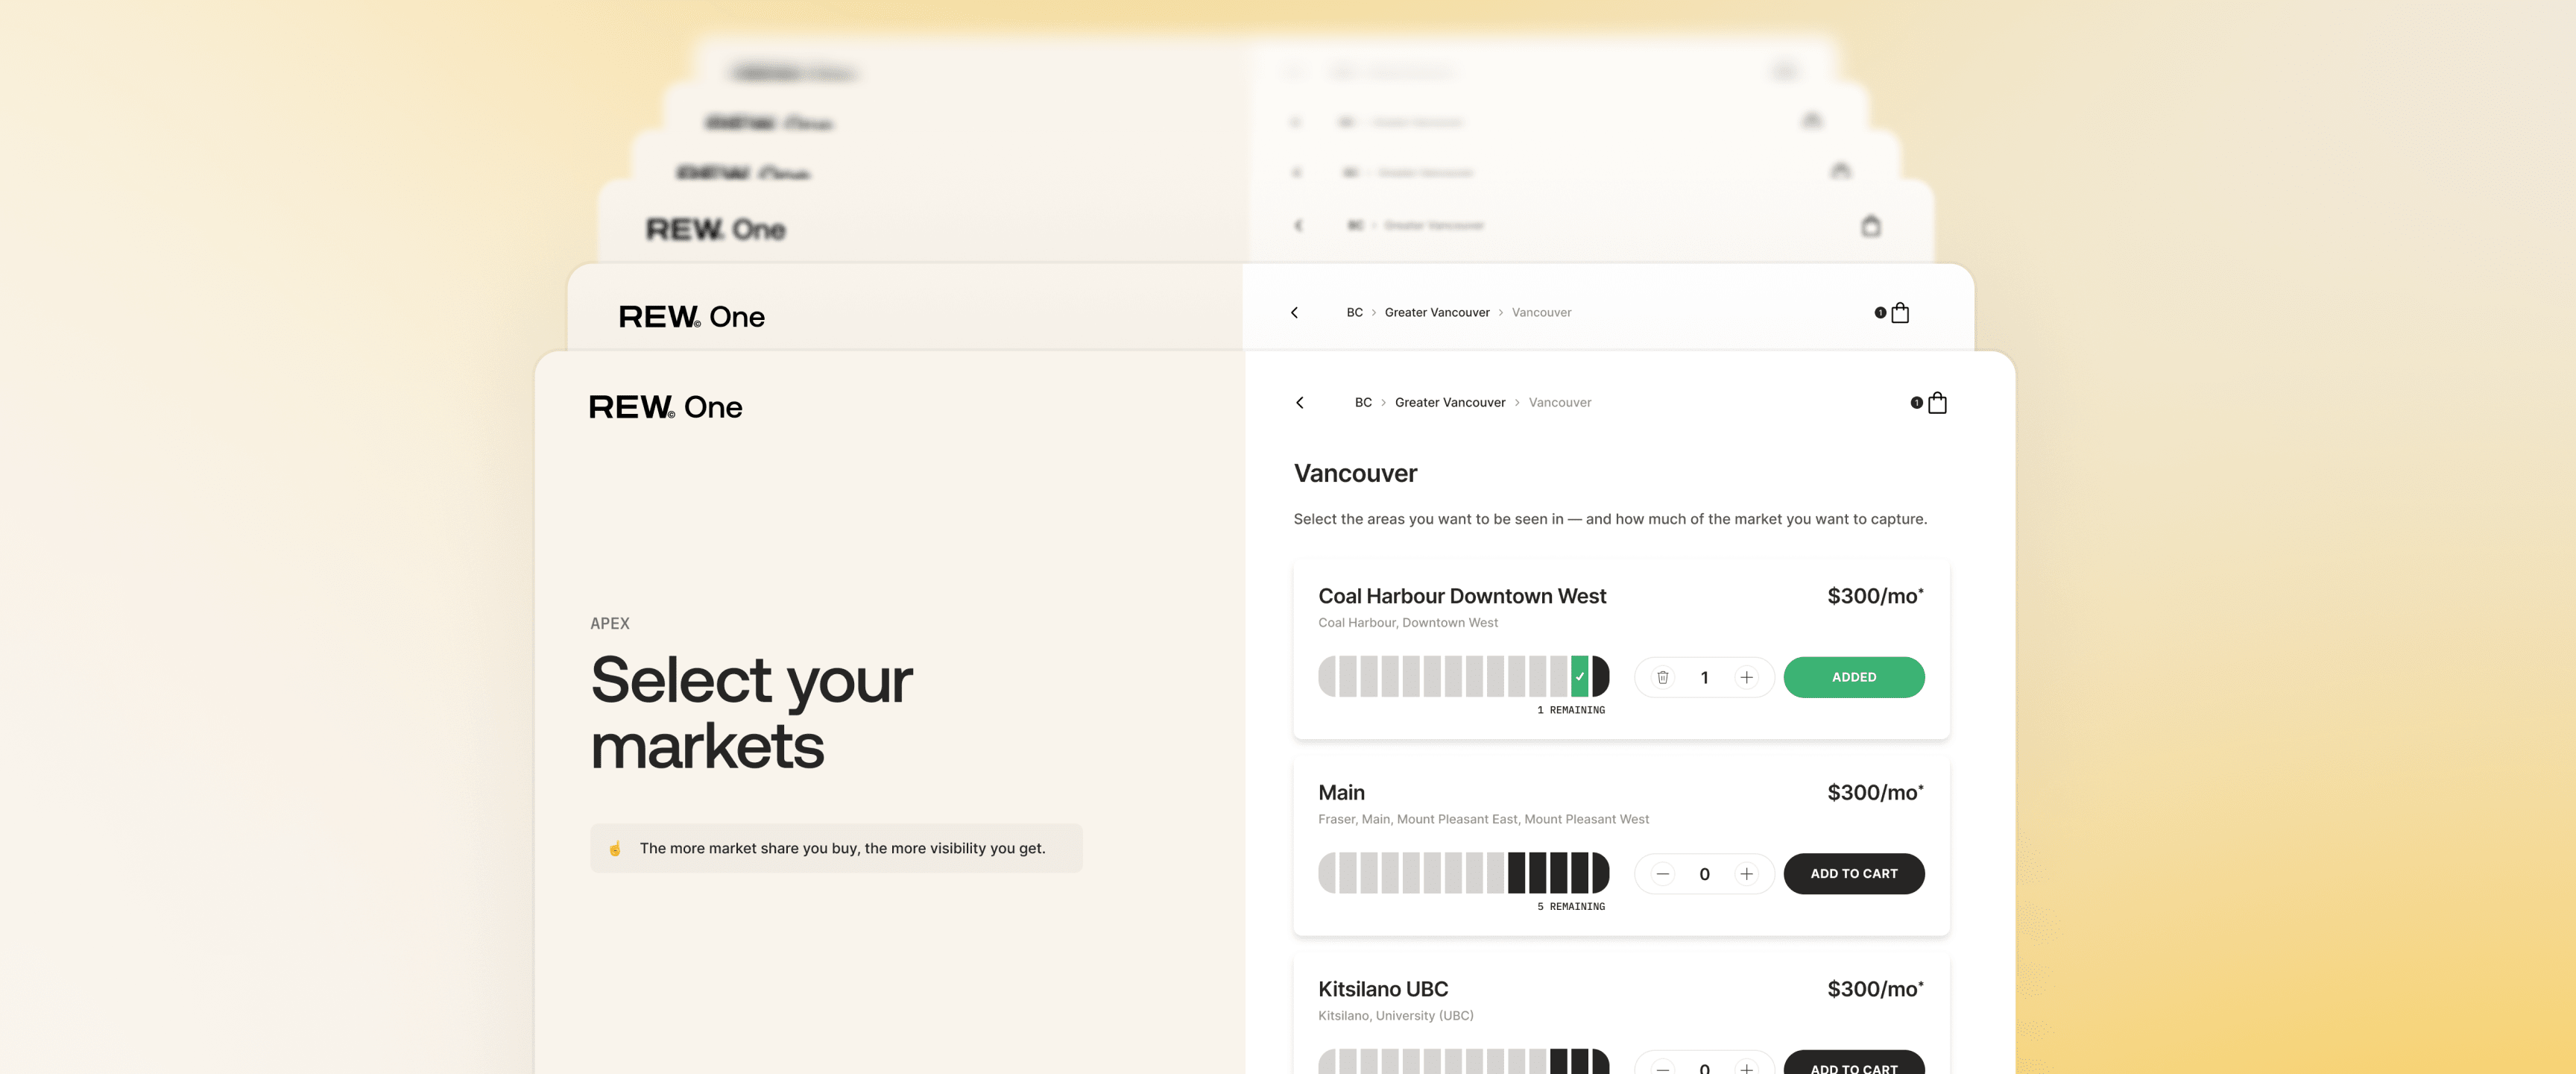The image size is (2576, 1074).
Task: Increase the Main quantity with plus
Action: tap(1746, 874)
